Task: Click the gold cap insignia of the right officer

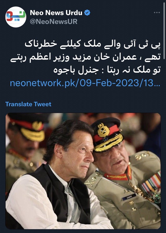Action: (x=103, y=130)
